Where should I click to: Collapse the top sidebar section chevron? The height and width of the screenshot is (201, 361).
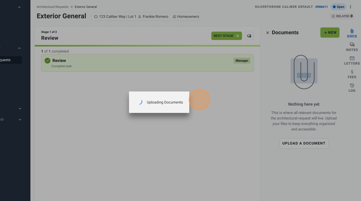coord(19,7)
